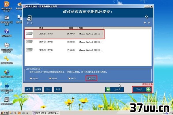Viewport: 173px width, 115px height.
Task: Click the 升级 (Upgrade) button
Action: [58, 89]
